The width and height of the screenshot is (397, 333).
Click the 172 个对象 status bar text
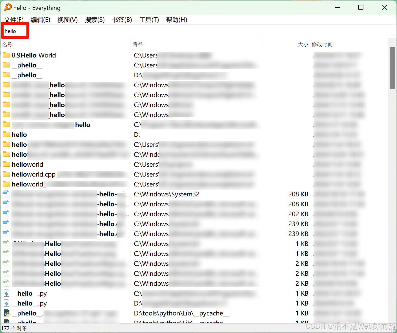tap(14, 328)
